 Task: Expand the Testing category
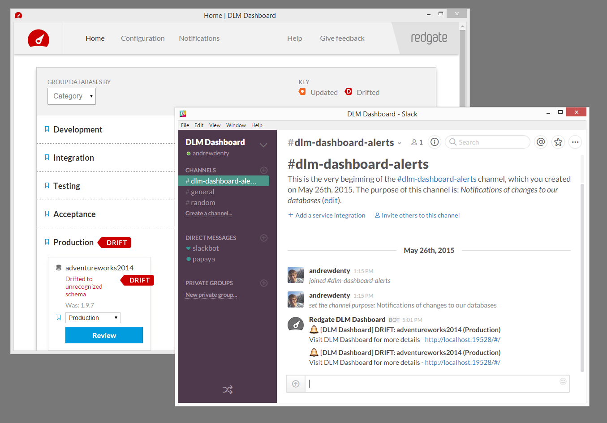(x=67, y=186)
